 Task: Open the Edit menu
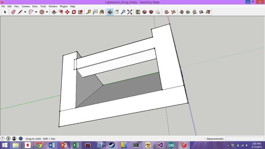[x=10, y=6]
